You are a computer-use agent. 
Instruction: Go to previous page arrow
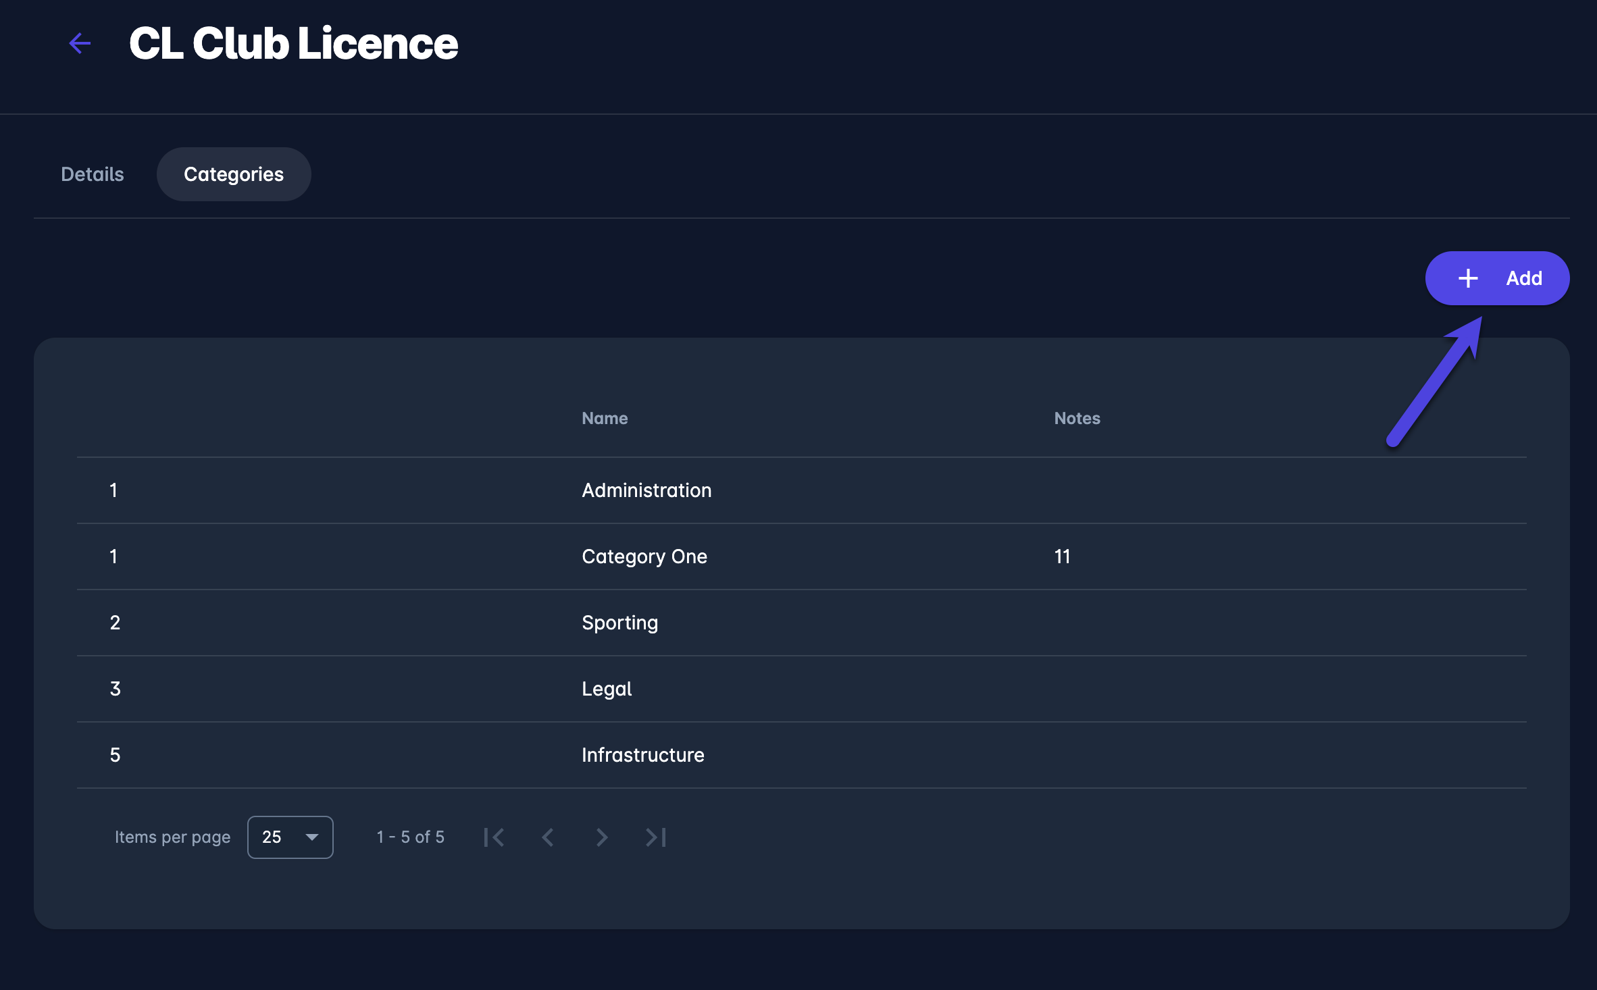[x=548, y=837]
